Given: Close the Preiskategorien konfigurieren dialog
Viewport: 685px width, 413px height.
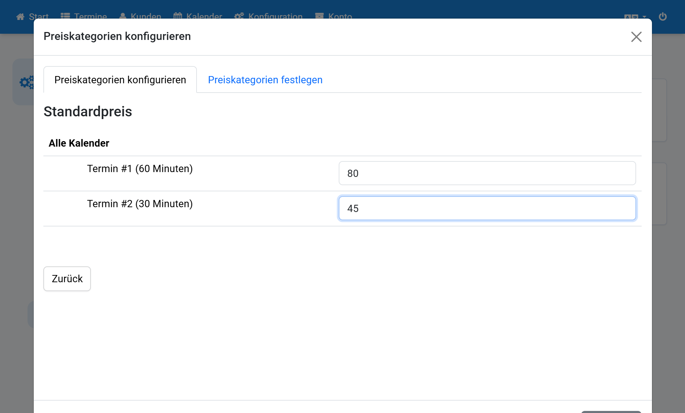Looking at the screenshot, I should [x=636, y=37].
